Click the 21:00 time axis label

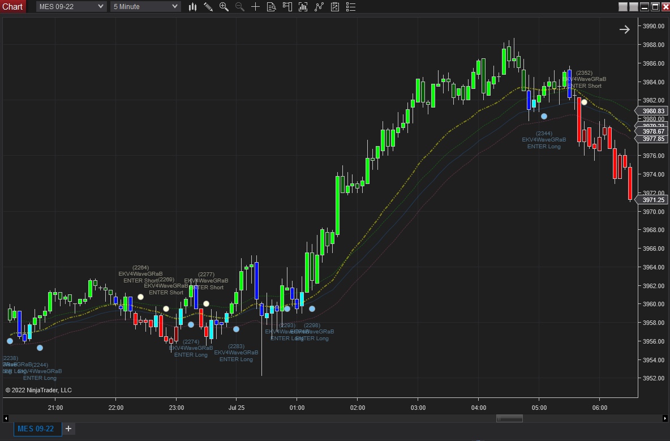(x=55, y=408)
